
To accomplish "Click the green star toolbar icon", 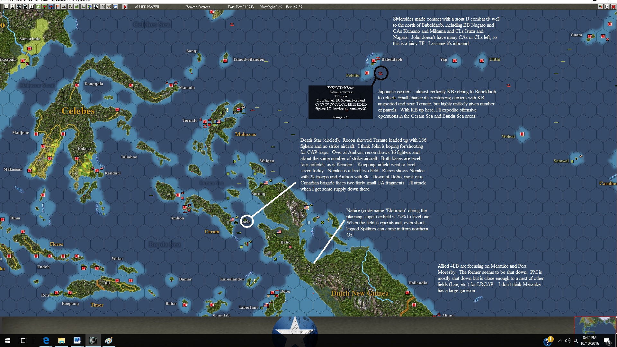I will point(38,6).
